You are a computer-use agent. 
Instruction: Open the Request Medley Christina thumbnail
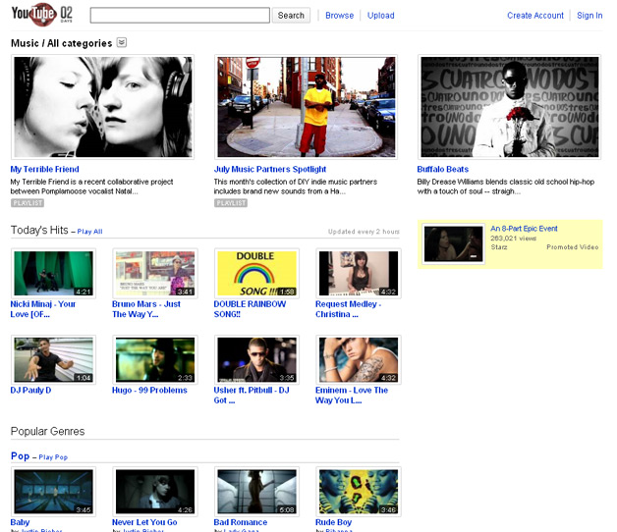(x=359, y=273)
